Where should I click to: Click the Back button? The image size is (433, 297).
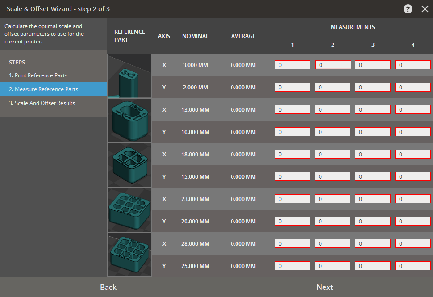108,287
